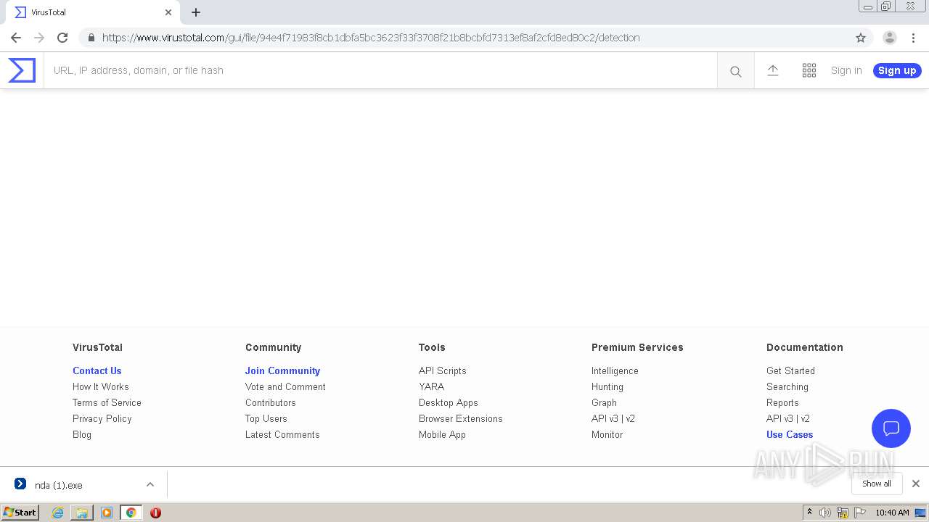The image size is (929, 522).
Task: Click the Sign in link
Action: [846, 70]
